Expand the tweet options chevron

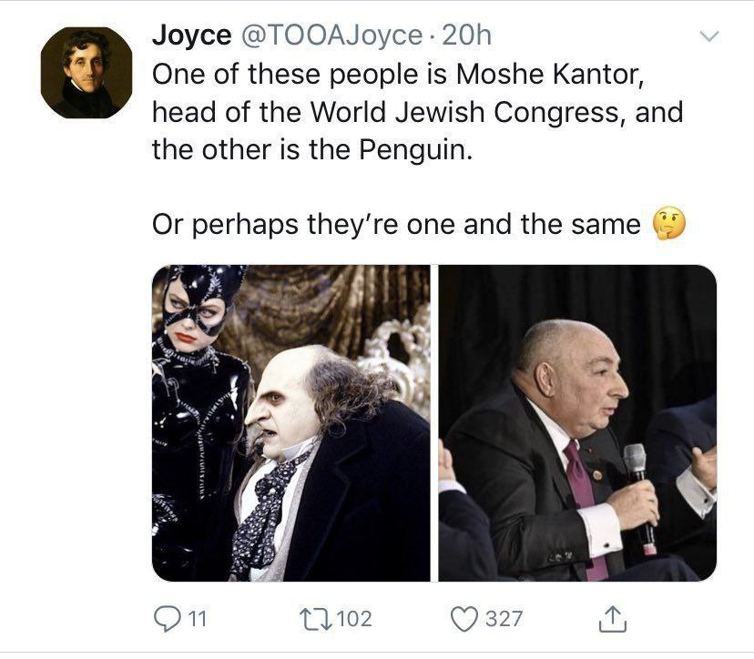[x=708, y=37]
